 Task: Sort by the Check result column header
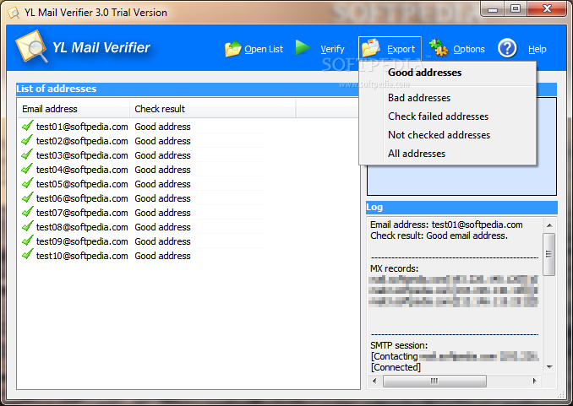point(213,109)
